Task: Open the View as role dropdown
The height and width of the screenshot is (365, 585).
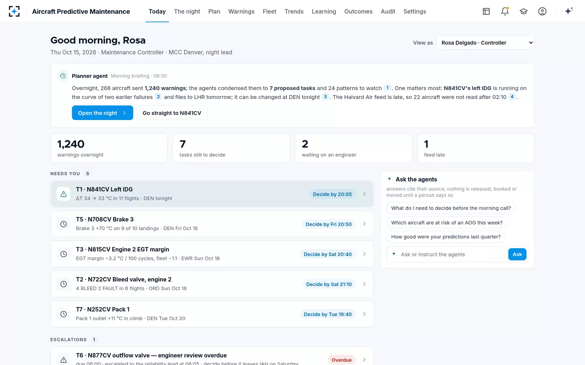Action: [485, 43]
